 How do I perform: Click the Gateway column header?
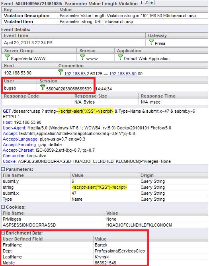[x=177, y=35]
